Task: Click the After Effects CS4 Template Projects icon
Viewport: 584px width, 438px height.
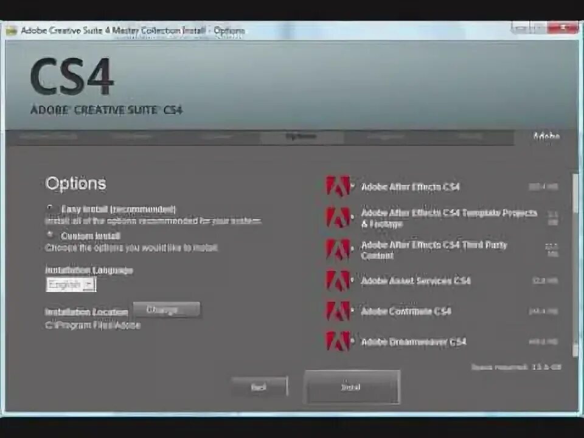Action: tap(338, 218)
